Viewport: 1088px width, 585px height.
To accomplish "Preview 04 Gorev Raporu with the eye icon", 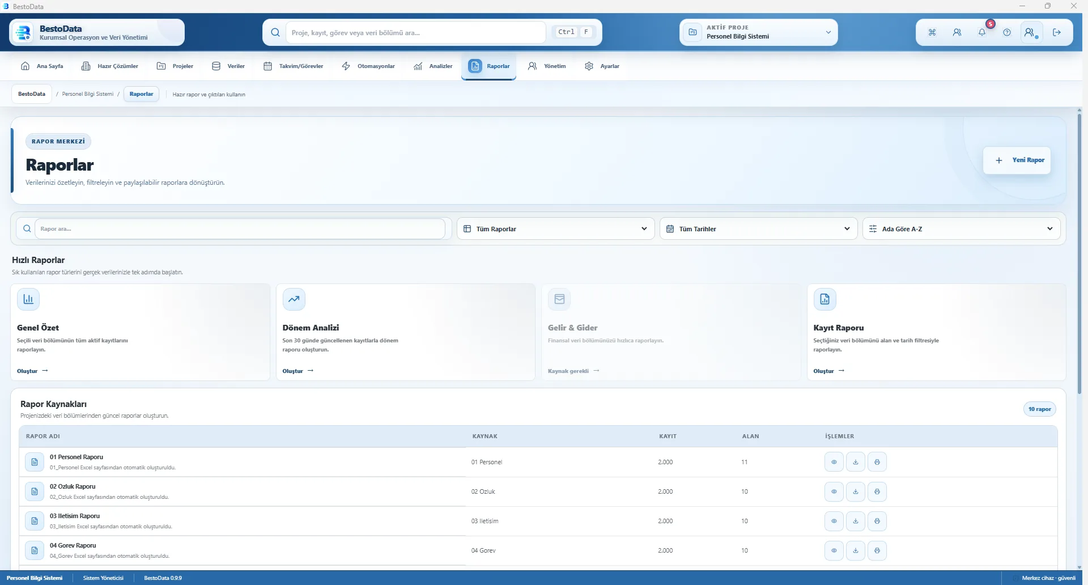I will pos(834,550).
